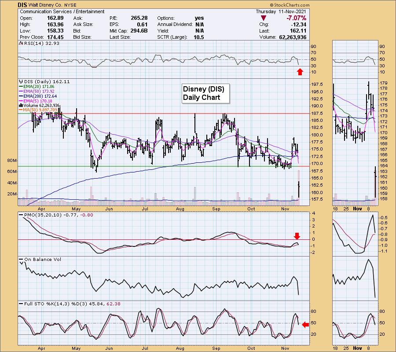The image size is (396, 352).
Task: Click the Low value 158.33
Action: pyautogui.click(x=55, y=30)
